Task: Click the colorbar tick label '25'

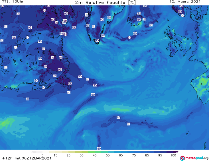Action: tap(68, 155)
